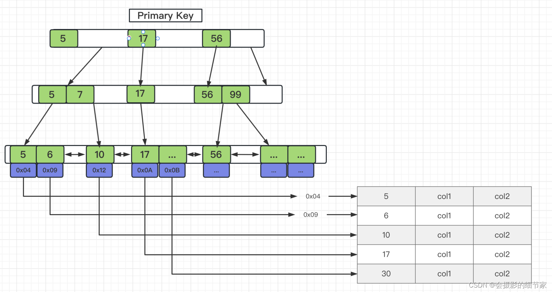Select the blue 0x09 pointer box
This screenshot has width=552, height=292.
pyautogui.click(x=50, y=170)
